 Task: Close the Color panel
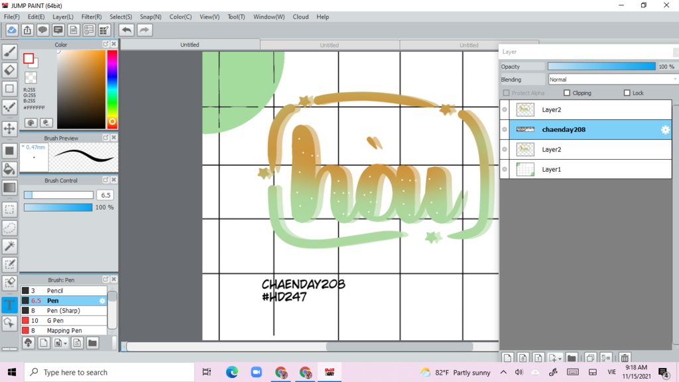114,44
